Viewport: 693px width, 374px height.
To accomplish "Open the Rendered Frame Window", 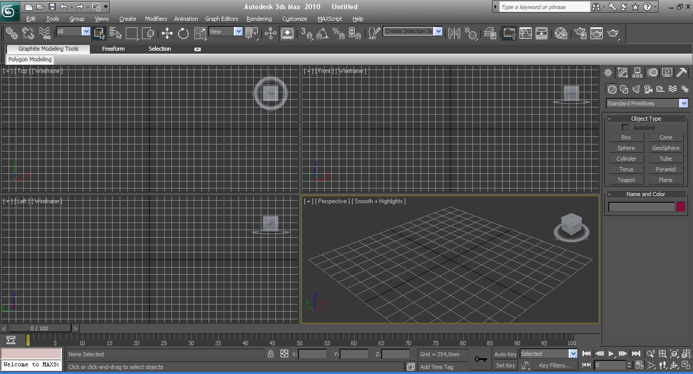I will 597,33.
